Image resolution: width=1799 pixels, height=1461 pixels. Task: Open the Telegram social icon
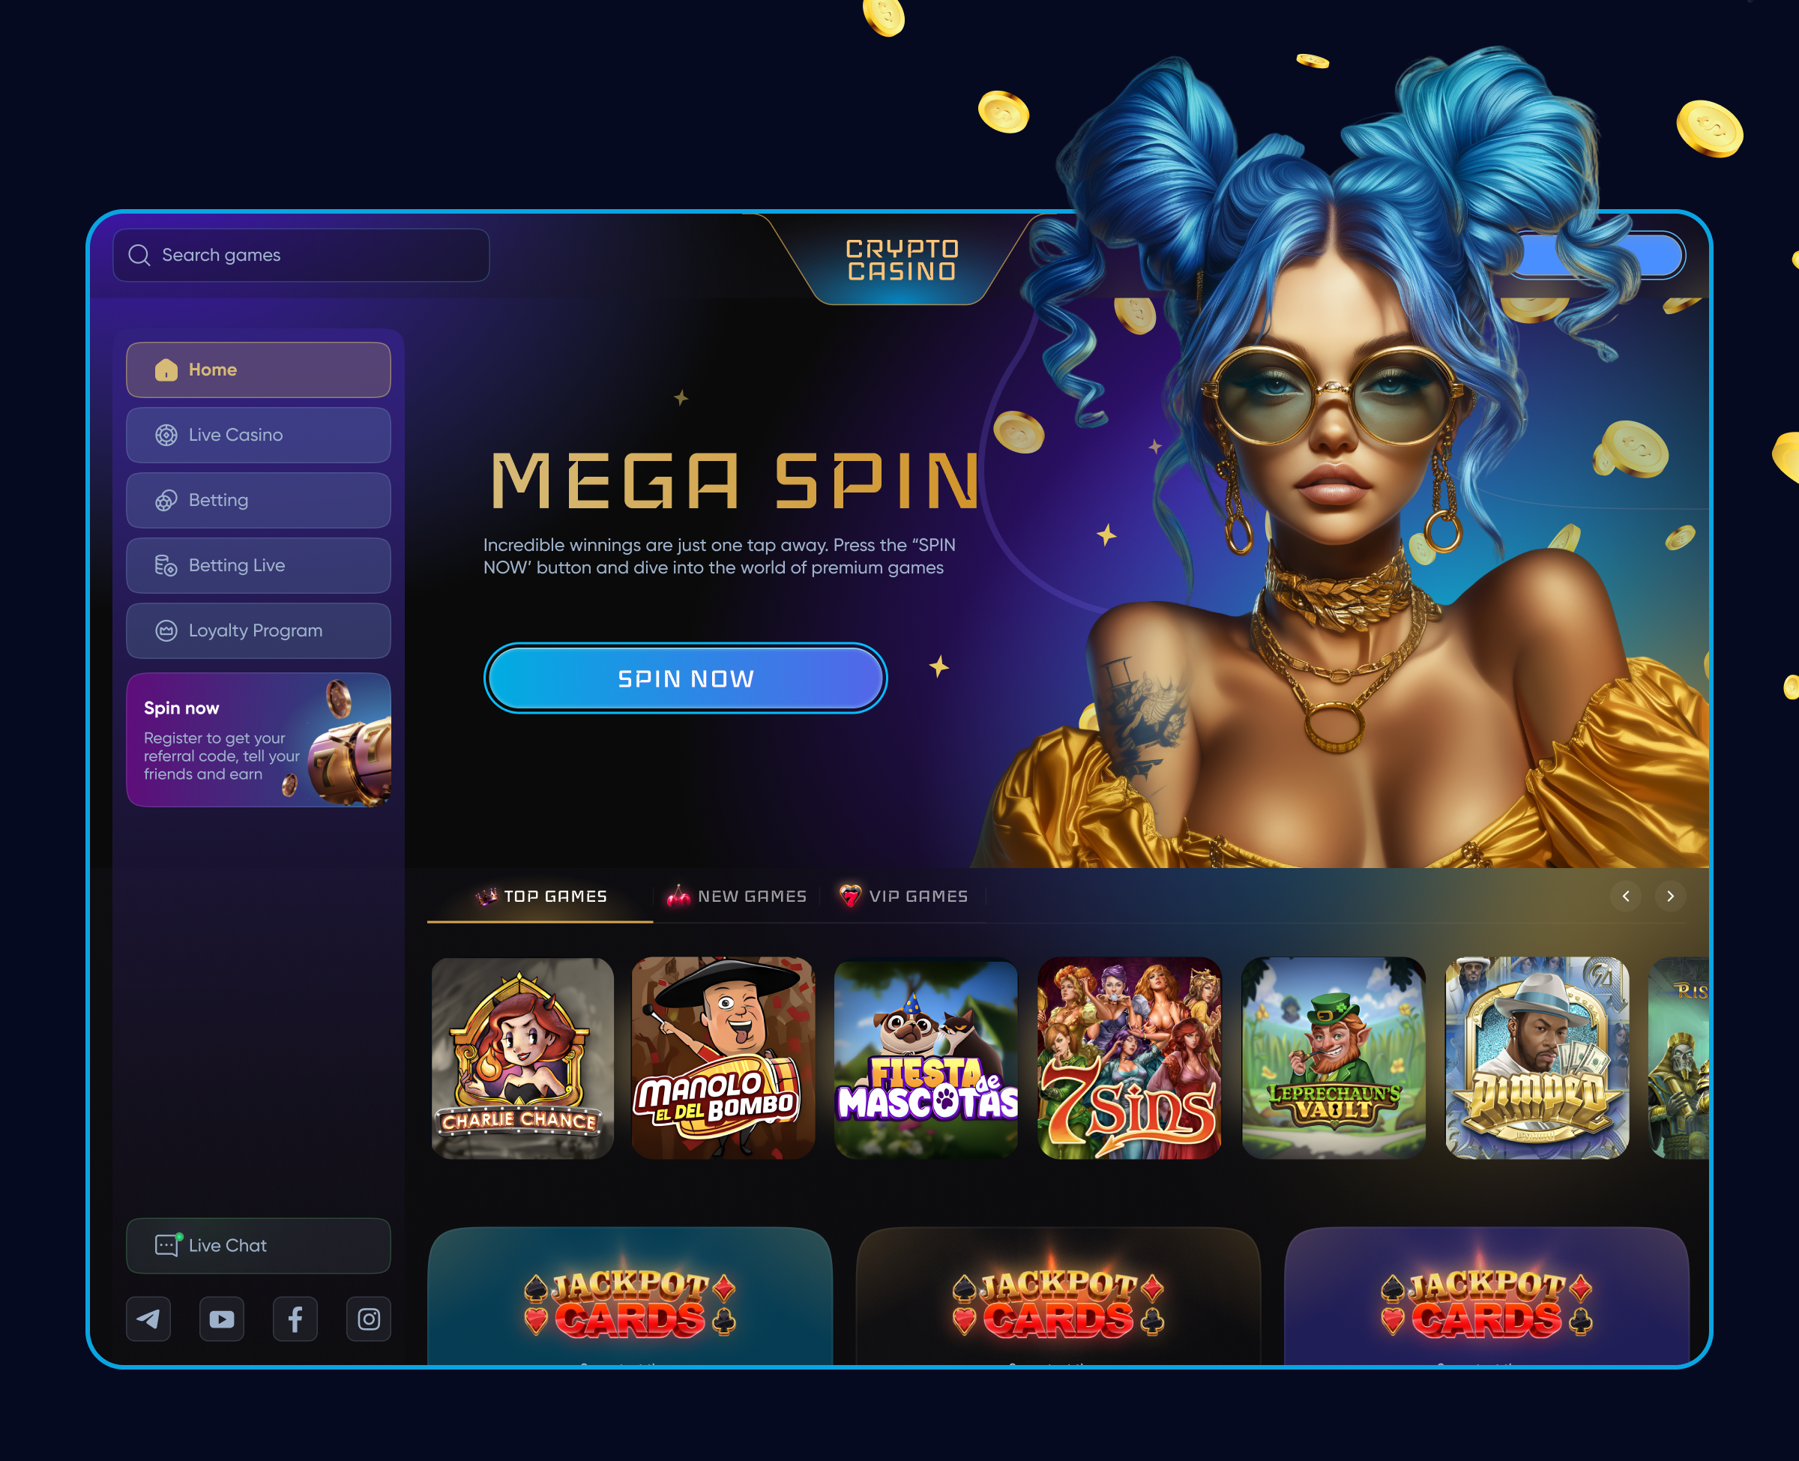click(148, 1319)
